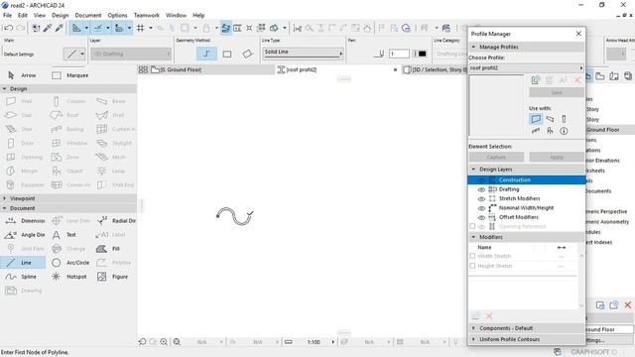Select Column in Use with section
Screen dimensions: 635x357
[x=564, y=119]
